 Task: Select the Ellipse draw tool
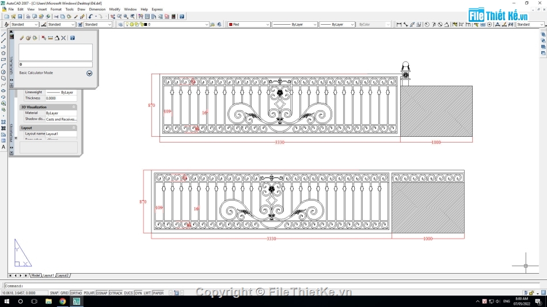click(3, 91)
